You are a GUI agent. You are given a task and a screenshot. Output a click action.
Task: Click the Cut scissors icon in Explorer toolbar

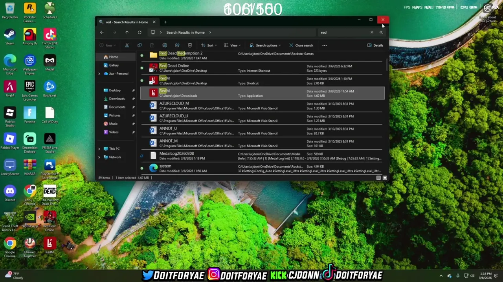point(127,45)
